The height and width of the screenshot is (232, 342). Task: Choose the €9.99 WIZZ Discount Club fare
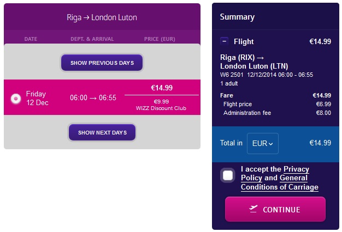(161, 105)
